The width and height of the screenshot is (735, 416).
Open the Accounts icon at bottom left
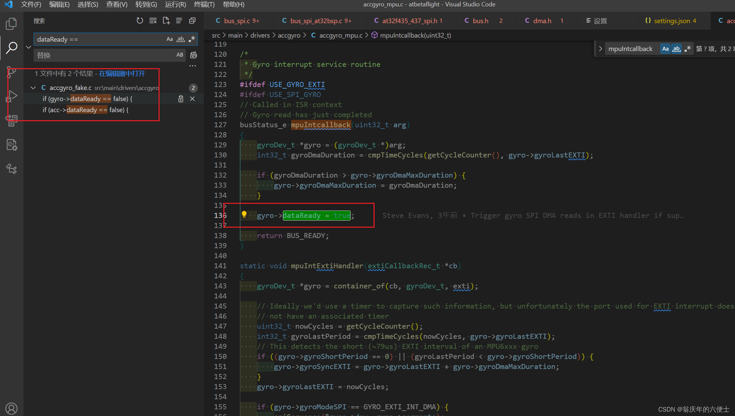click(11, 408)
